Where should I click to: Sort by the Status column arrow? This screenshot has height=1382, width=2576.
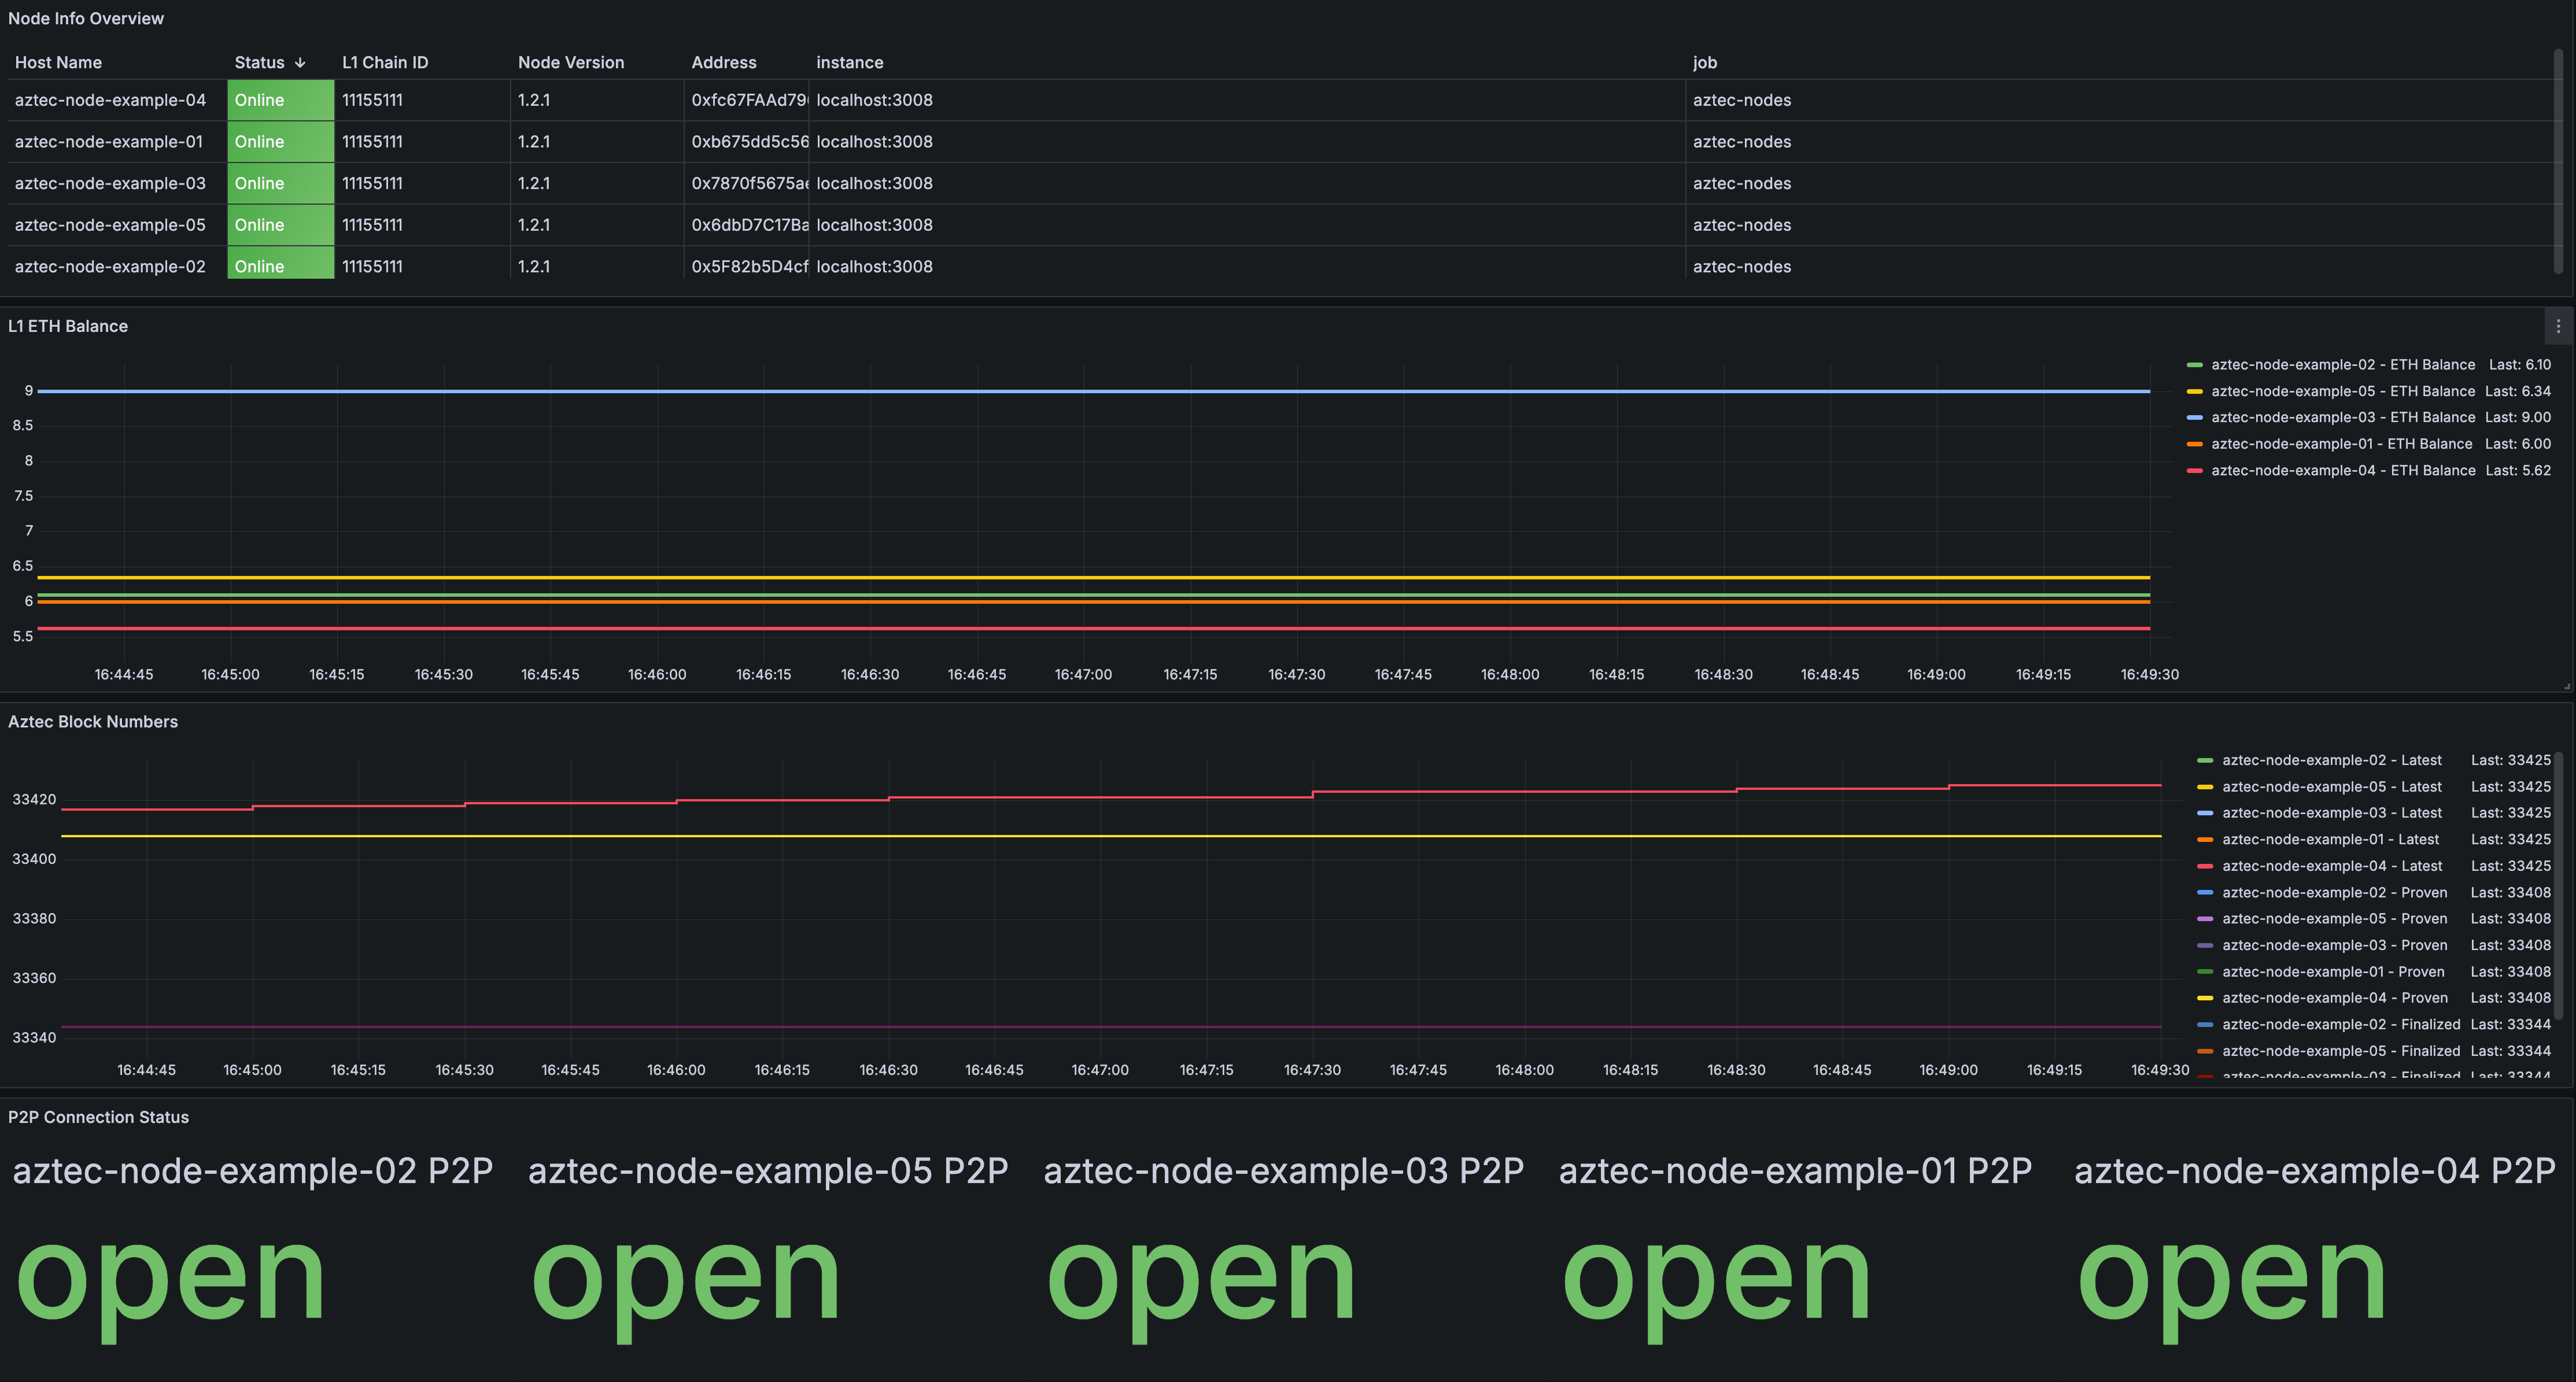point(300,62)
